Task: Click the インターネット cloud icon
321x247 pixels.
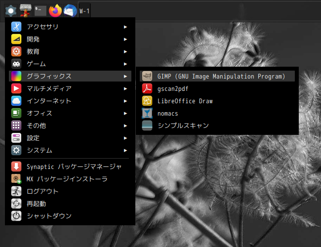Action: click(16, 101)
